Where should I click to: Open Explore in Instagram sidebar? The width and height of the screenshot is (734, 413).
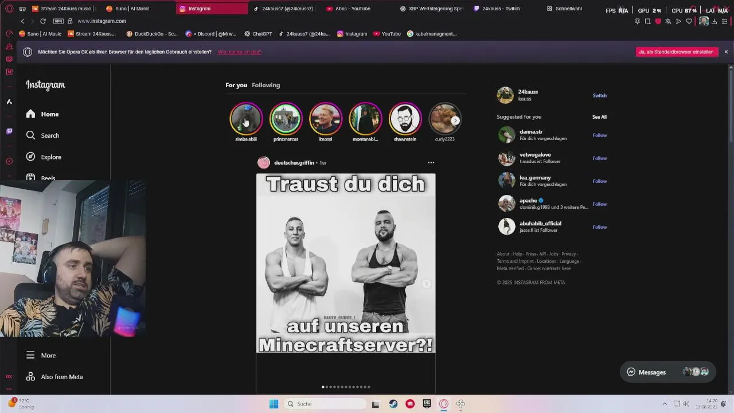pos(44,157)
